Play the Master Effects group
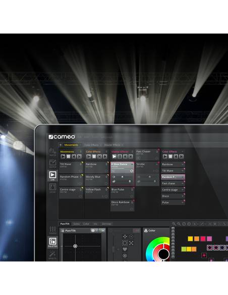The image size is (228, 295). (x=115, y=157)
